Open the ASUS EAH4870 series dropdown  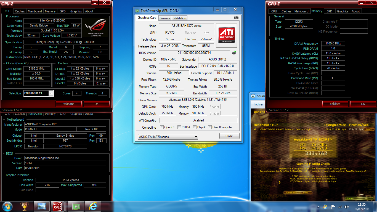pos(168,137)
